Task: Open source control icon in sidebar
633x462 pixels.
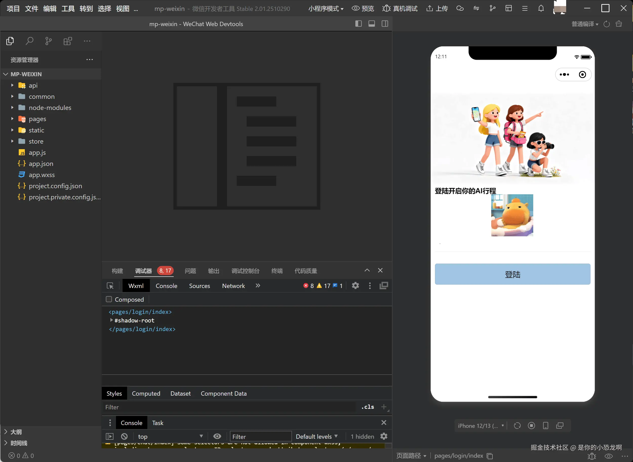Action: [x=48, y=41]
